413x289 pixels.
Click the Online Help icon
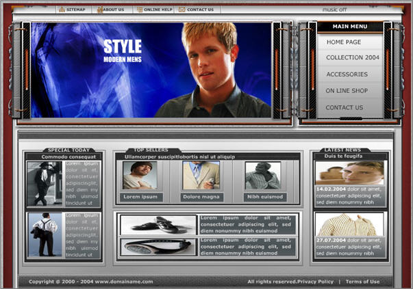[x=139, y=10]
